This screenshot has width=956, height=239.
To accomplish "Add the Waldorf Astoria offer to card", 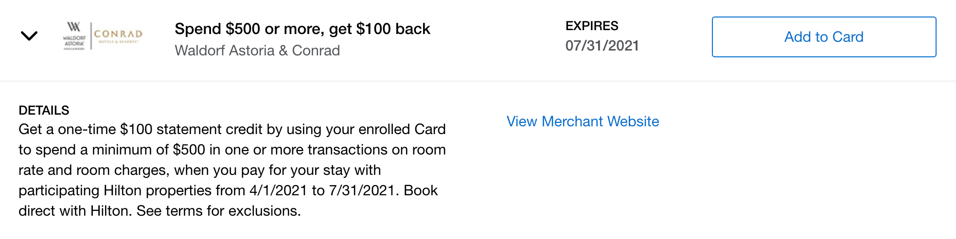I will [824, 37].
